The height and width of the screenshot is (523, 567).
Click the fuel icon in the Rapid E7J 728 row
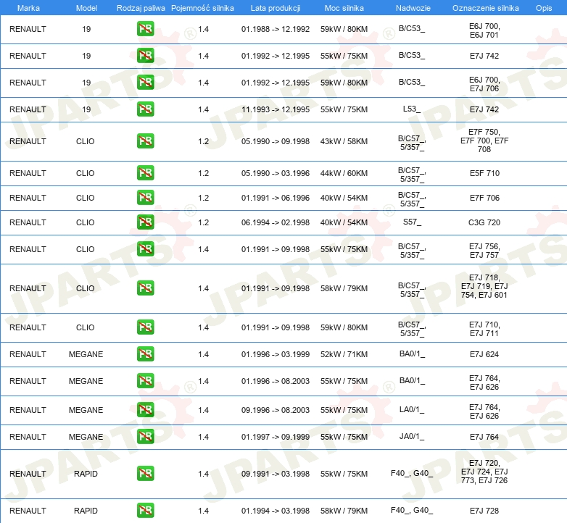coord(145,510)
